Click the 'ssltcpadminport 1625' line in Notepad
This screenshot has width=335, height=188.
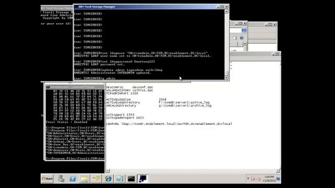pos(125,118)
